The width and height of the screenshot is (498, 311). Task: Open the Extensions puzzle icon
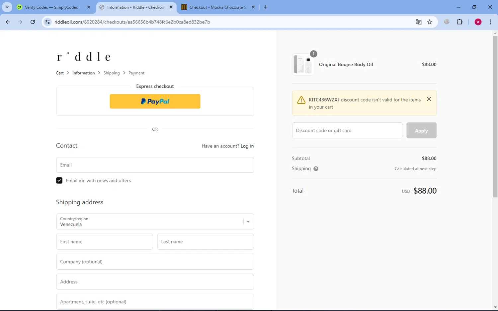(459, 22)
